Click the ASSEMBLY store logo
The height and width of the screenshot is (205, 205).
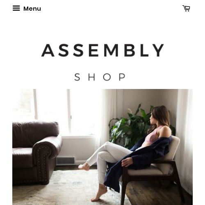(x=102, y=50)
